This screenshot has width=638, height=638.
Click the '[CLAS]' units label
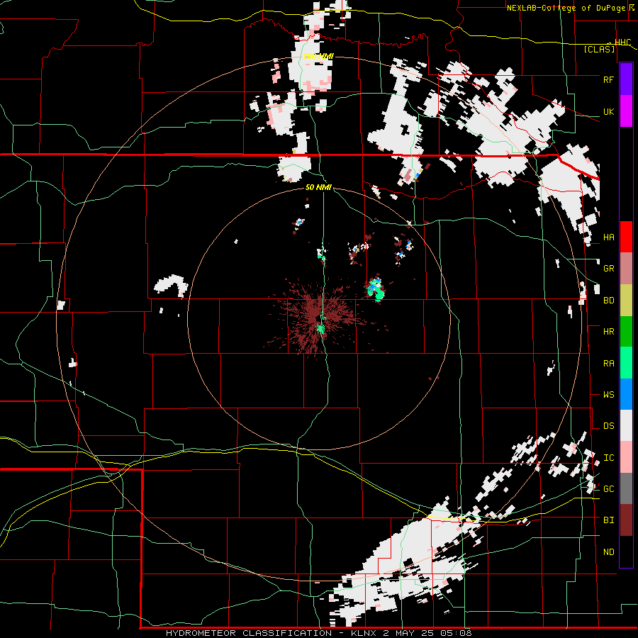[x=599, y=49]
